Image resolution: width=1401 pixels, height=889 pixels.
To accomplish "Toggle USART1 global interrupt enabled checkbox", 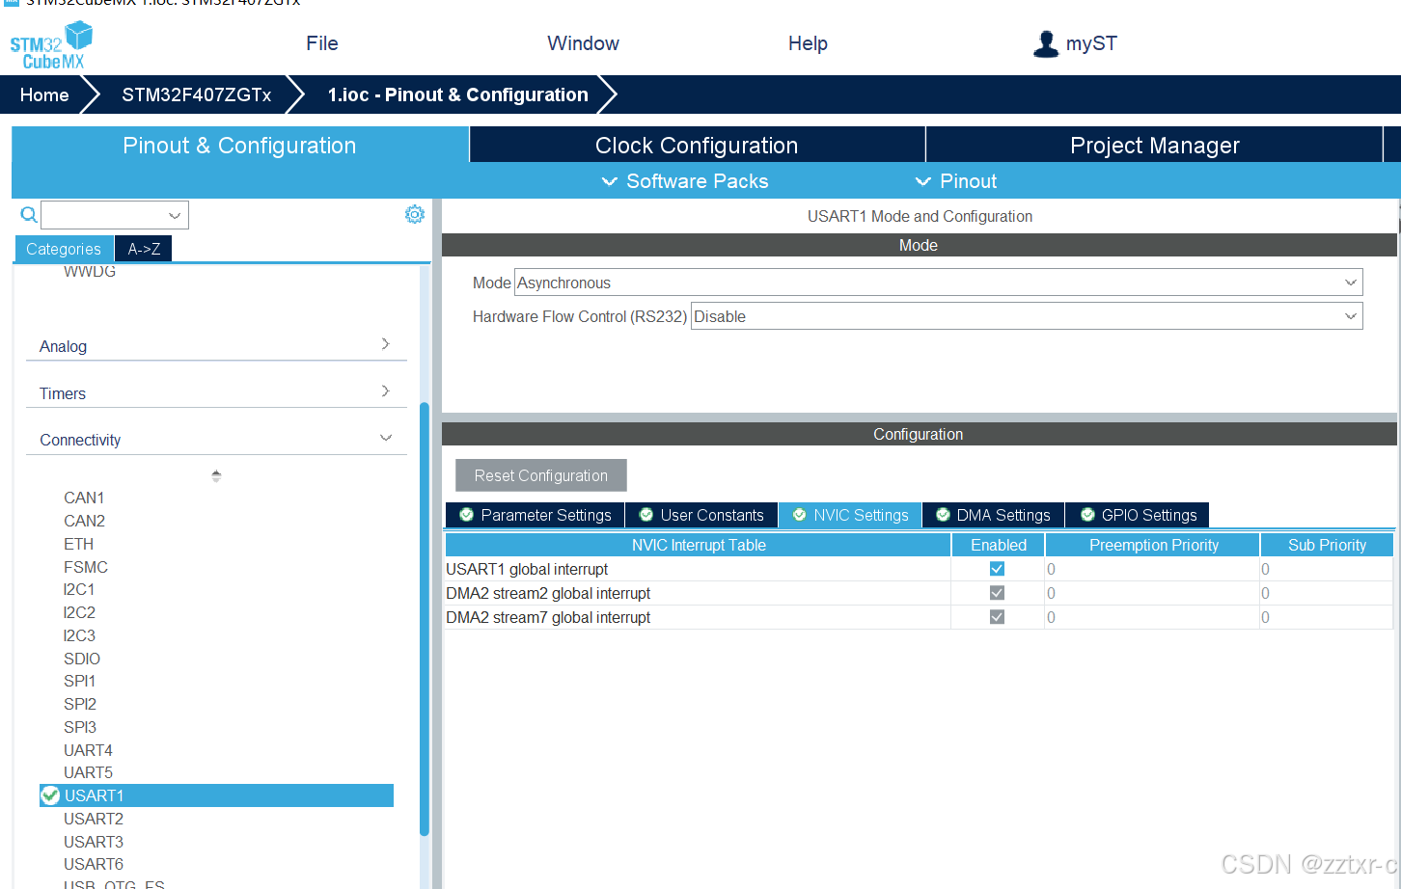I will [x=998, y=569].
